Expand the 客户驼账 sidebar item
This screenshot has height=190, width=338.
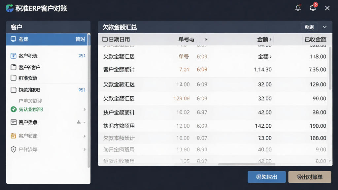(x=84, y=136)
